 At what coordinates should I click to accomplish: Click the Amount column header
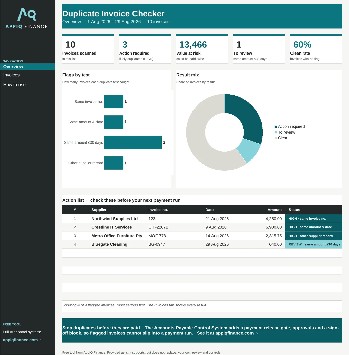[275, 210]
